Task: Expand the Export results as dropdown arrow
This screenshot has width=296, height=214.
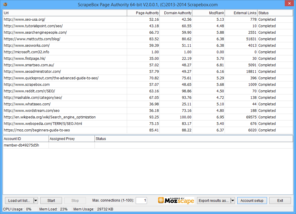Action: click(233, 201)
